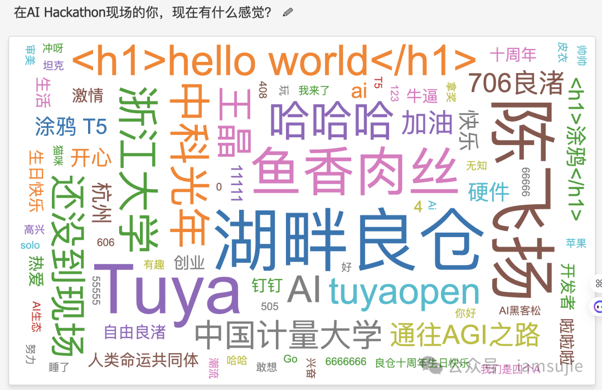Click the orange "<h1>hello world</h1>" phrase
Viewport: 602px width, 390px height.
274,61
